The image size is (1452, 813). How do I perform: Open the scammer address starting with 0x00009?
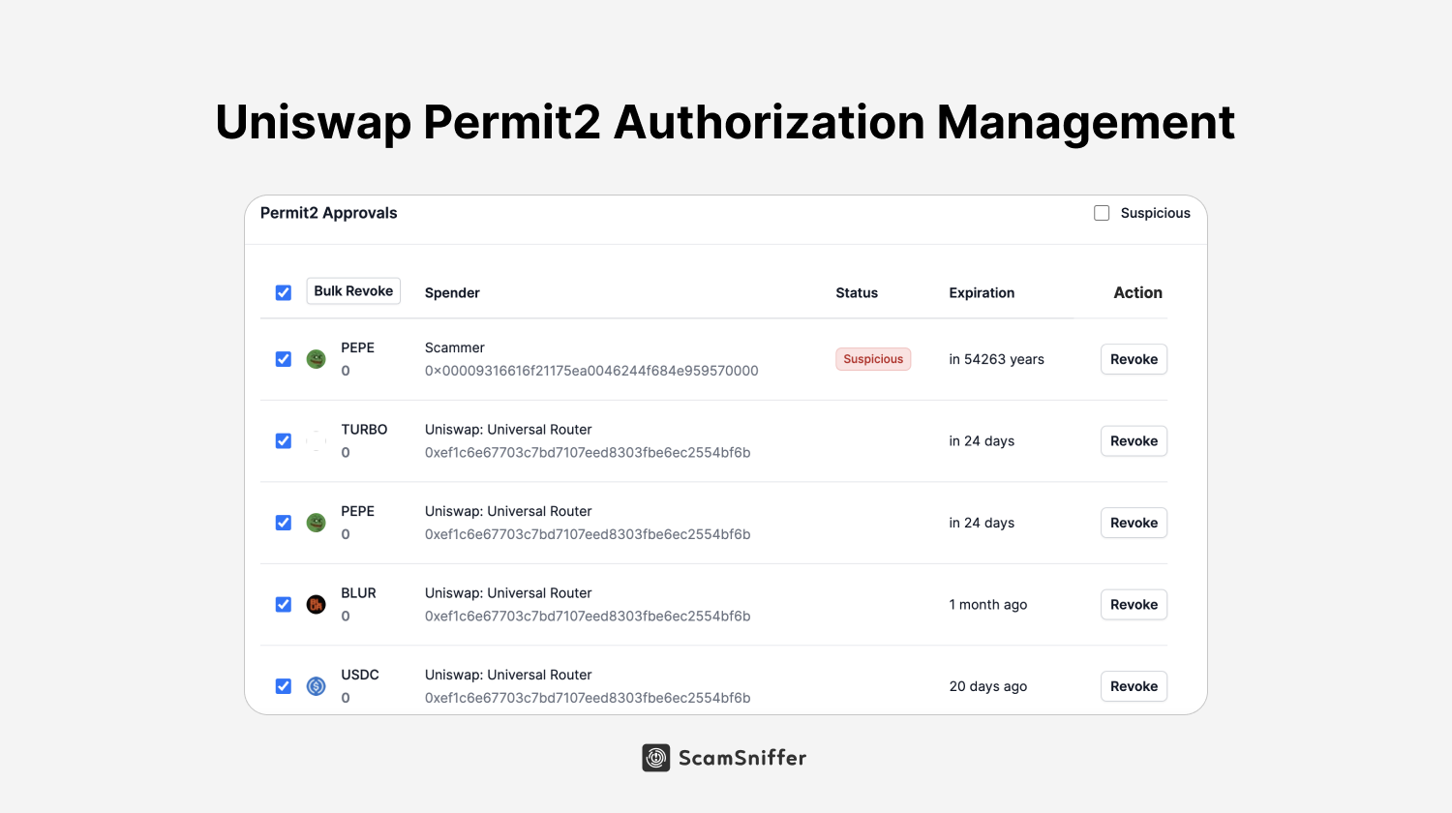tap(591, 370)
